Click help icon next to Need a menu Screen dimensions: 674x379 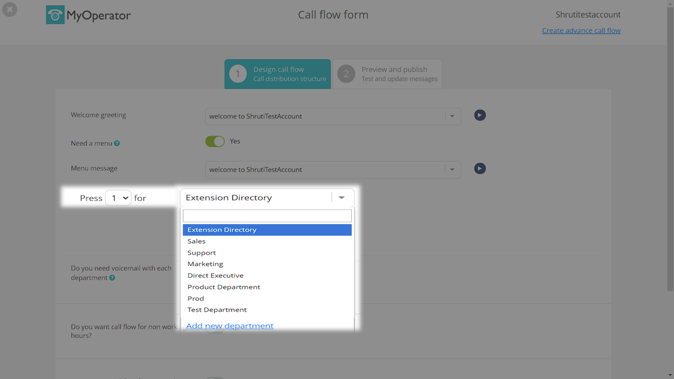[x=117, y=143]
